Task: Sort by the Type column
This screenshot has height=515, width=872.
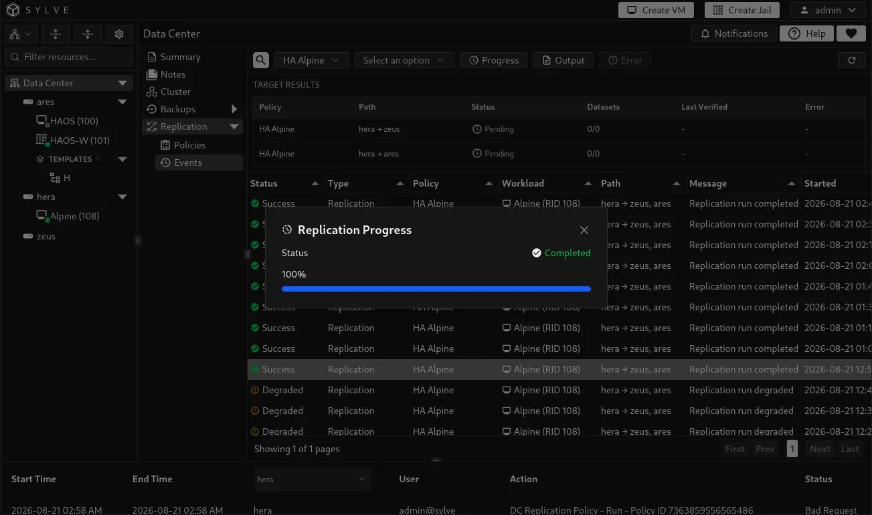Action: click(x=366, y=183)
